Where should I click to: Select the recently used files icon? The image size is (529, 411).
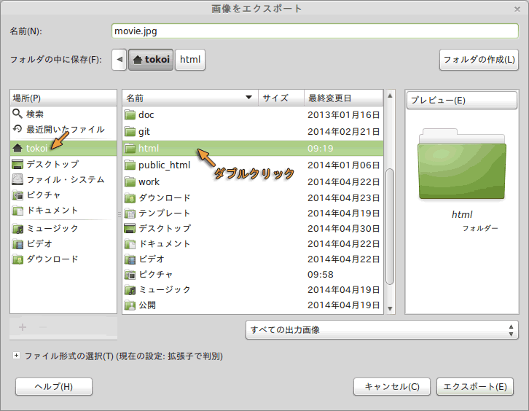tap(18, 129)
